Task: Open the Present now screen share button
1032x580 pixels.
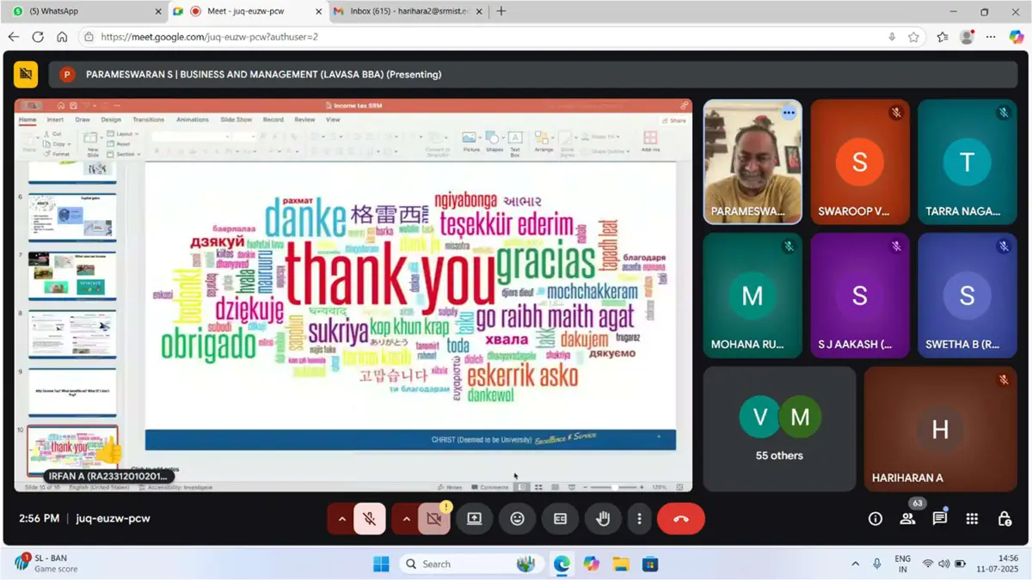Action: coord(474,519)
